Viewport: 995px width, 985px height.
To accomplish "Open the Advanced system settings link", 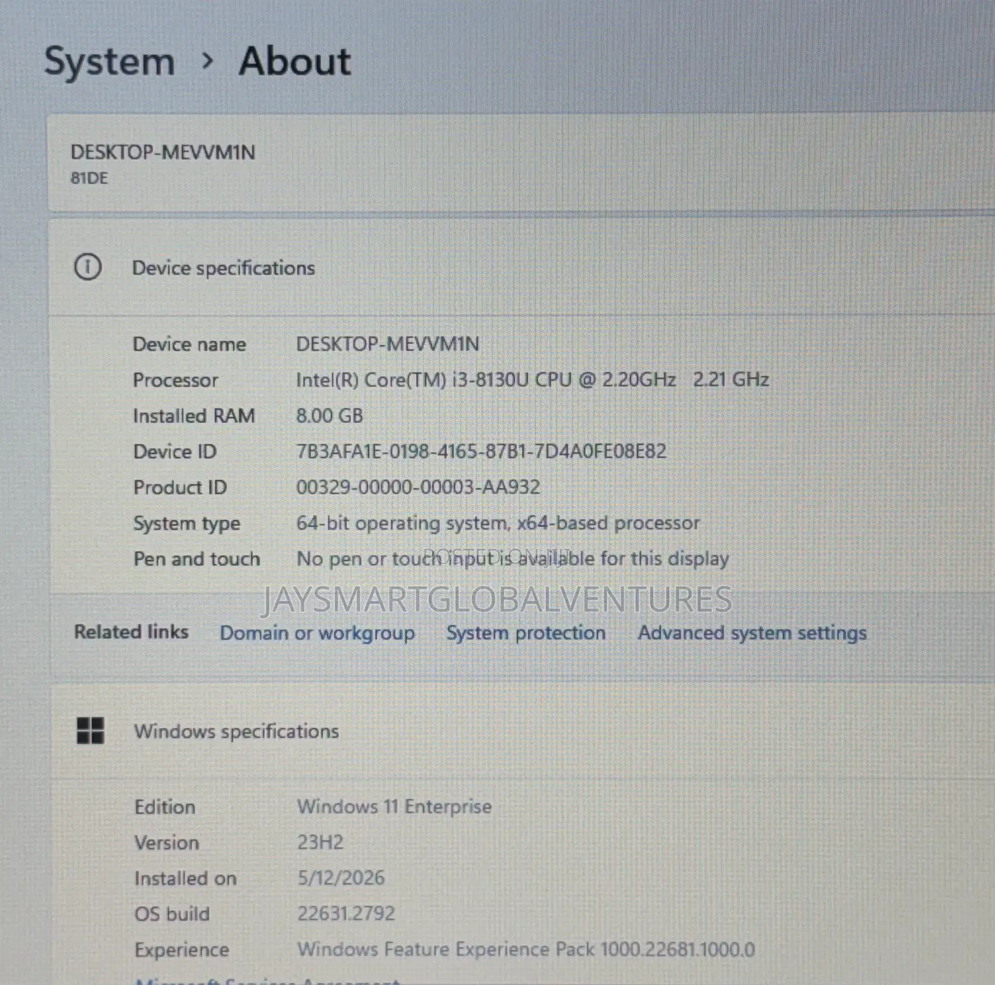I will click(752, 633).
